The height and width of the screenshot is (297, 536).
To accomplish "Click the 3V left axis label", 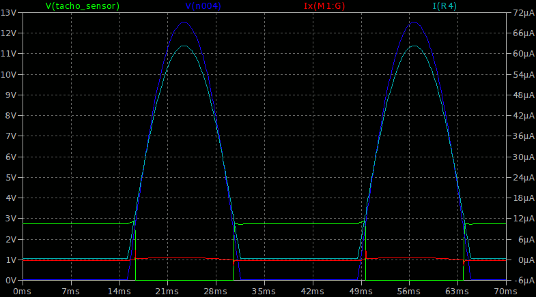I will pos(11,219).
